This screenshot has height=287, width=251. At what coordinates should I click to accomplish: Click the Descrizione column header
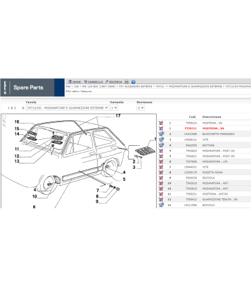coord(212,117)
